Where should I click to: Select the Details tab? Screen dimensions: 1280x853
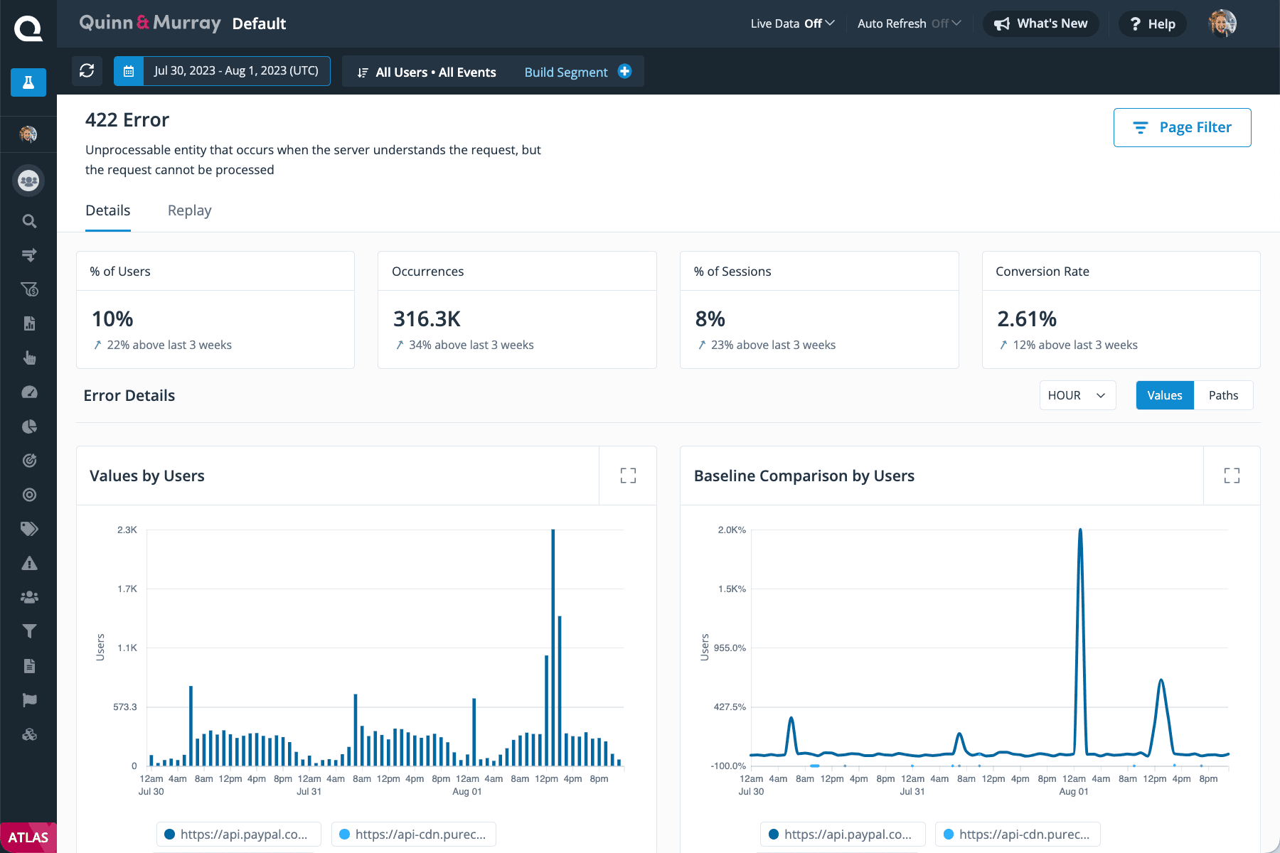(x=108, y=210)
